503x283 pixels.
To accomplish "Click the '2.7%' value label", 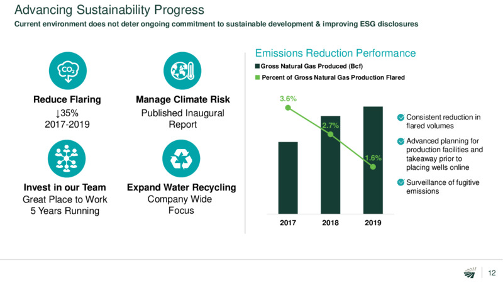I will (x=331, y=125).
